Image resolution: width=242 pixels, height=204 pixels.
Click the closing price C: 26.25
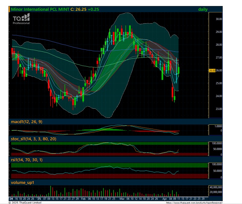click(x=78, y=9)
